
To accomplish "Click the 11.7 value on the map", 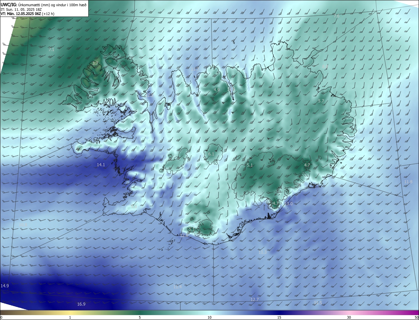I will pyautogui.click(x=194, y=69).
